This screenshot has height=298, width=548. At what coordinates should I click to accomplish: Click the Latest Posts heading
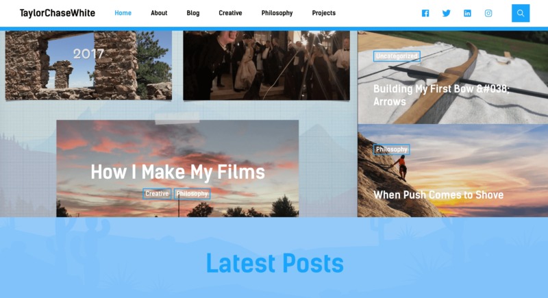coord(275,262)
